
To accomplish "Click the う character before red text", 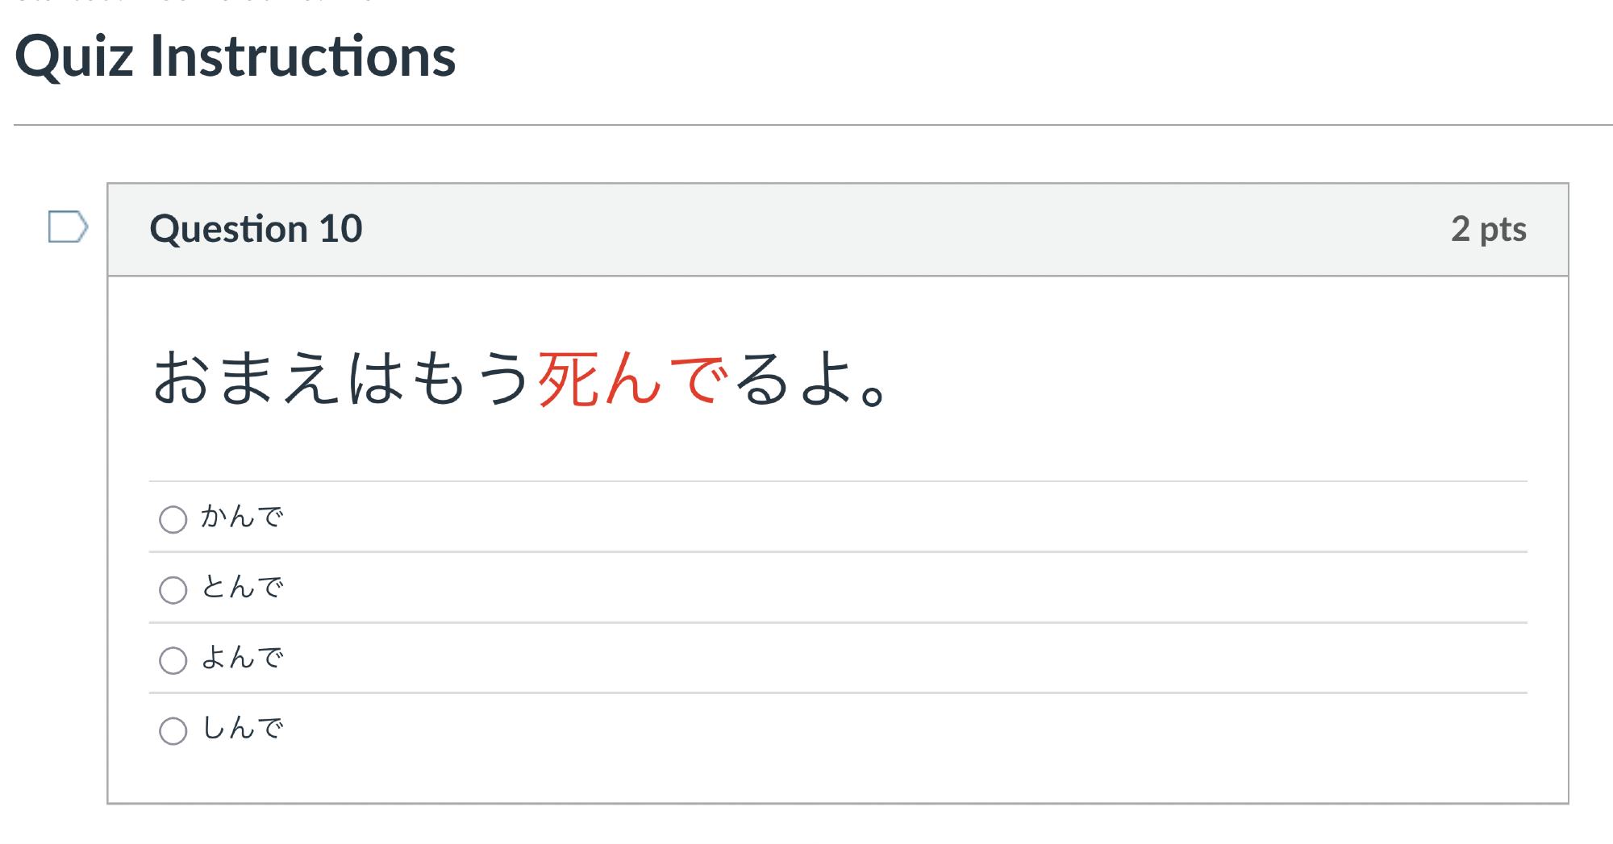I will point(503,379).
